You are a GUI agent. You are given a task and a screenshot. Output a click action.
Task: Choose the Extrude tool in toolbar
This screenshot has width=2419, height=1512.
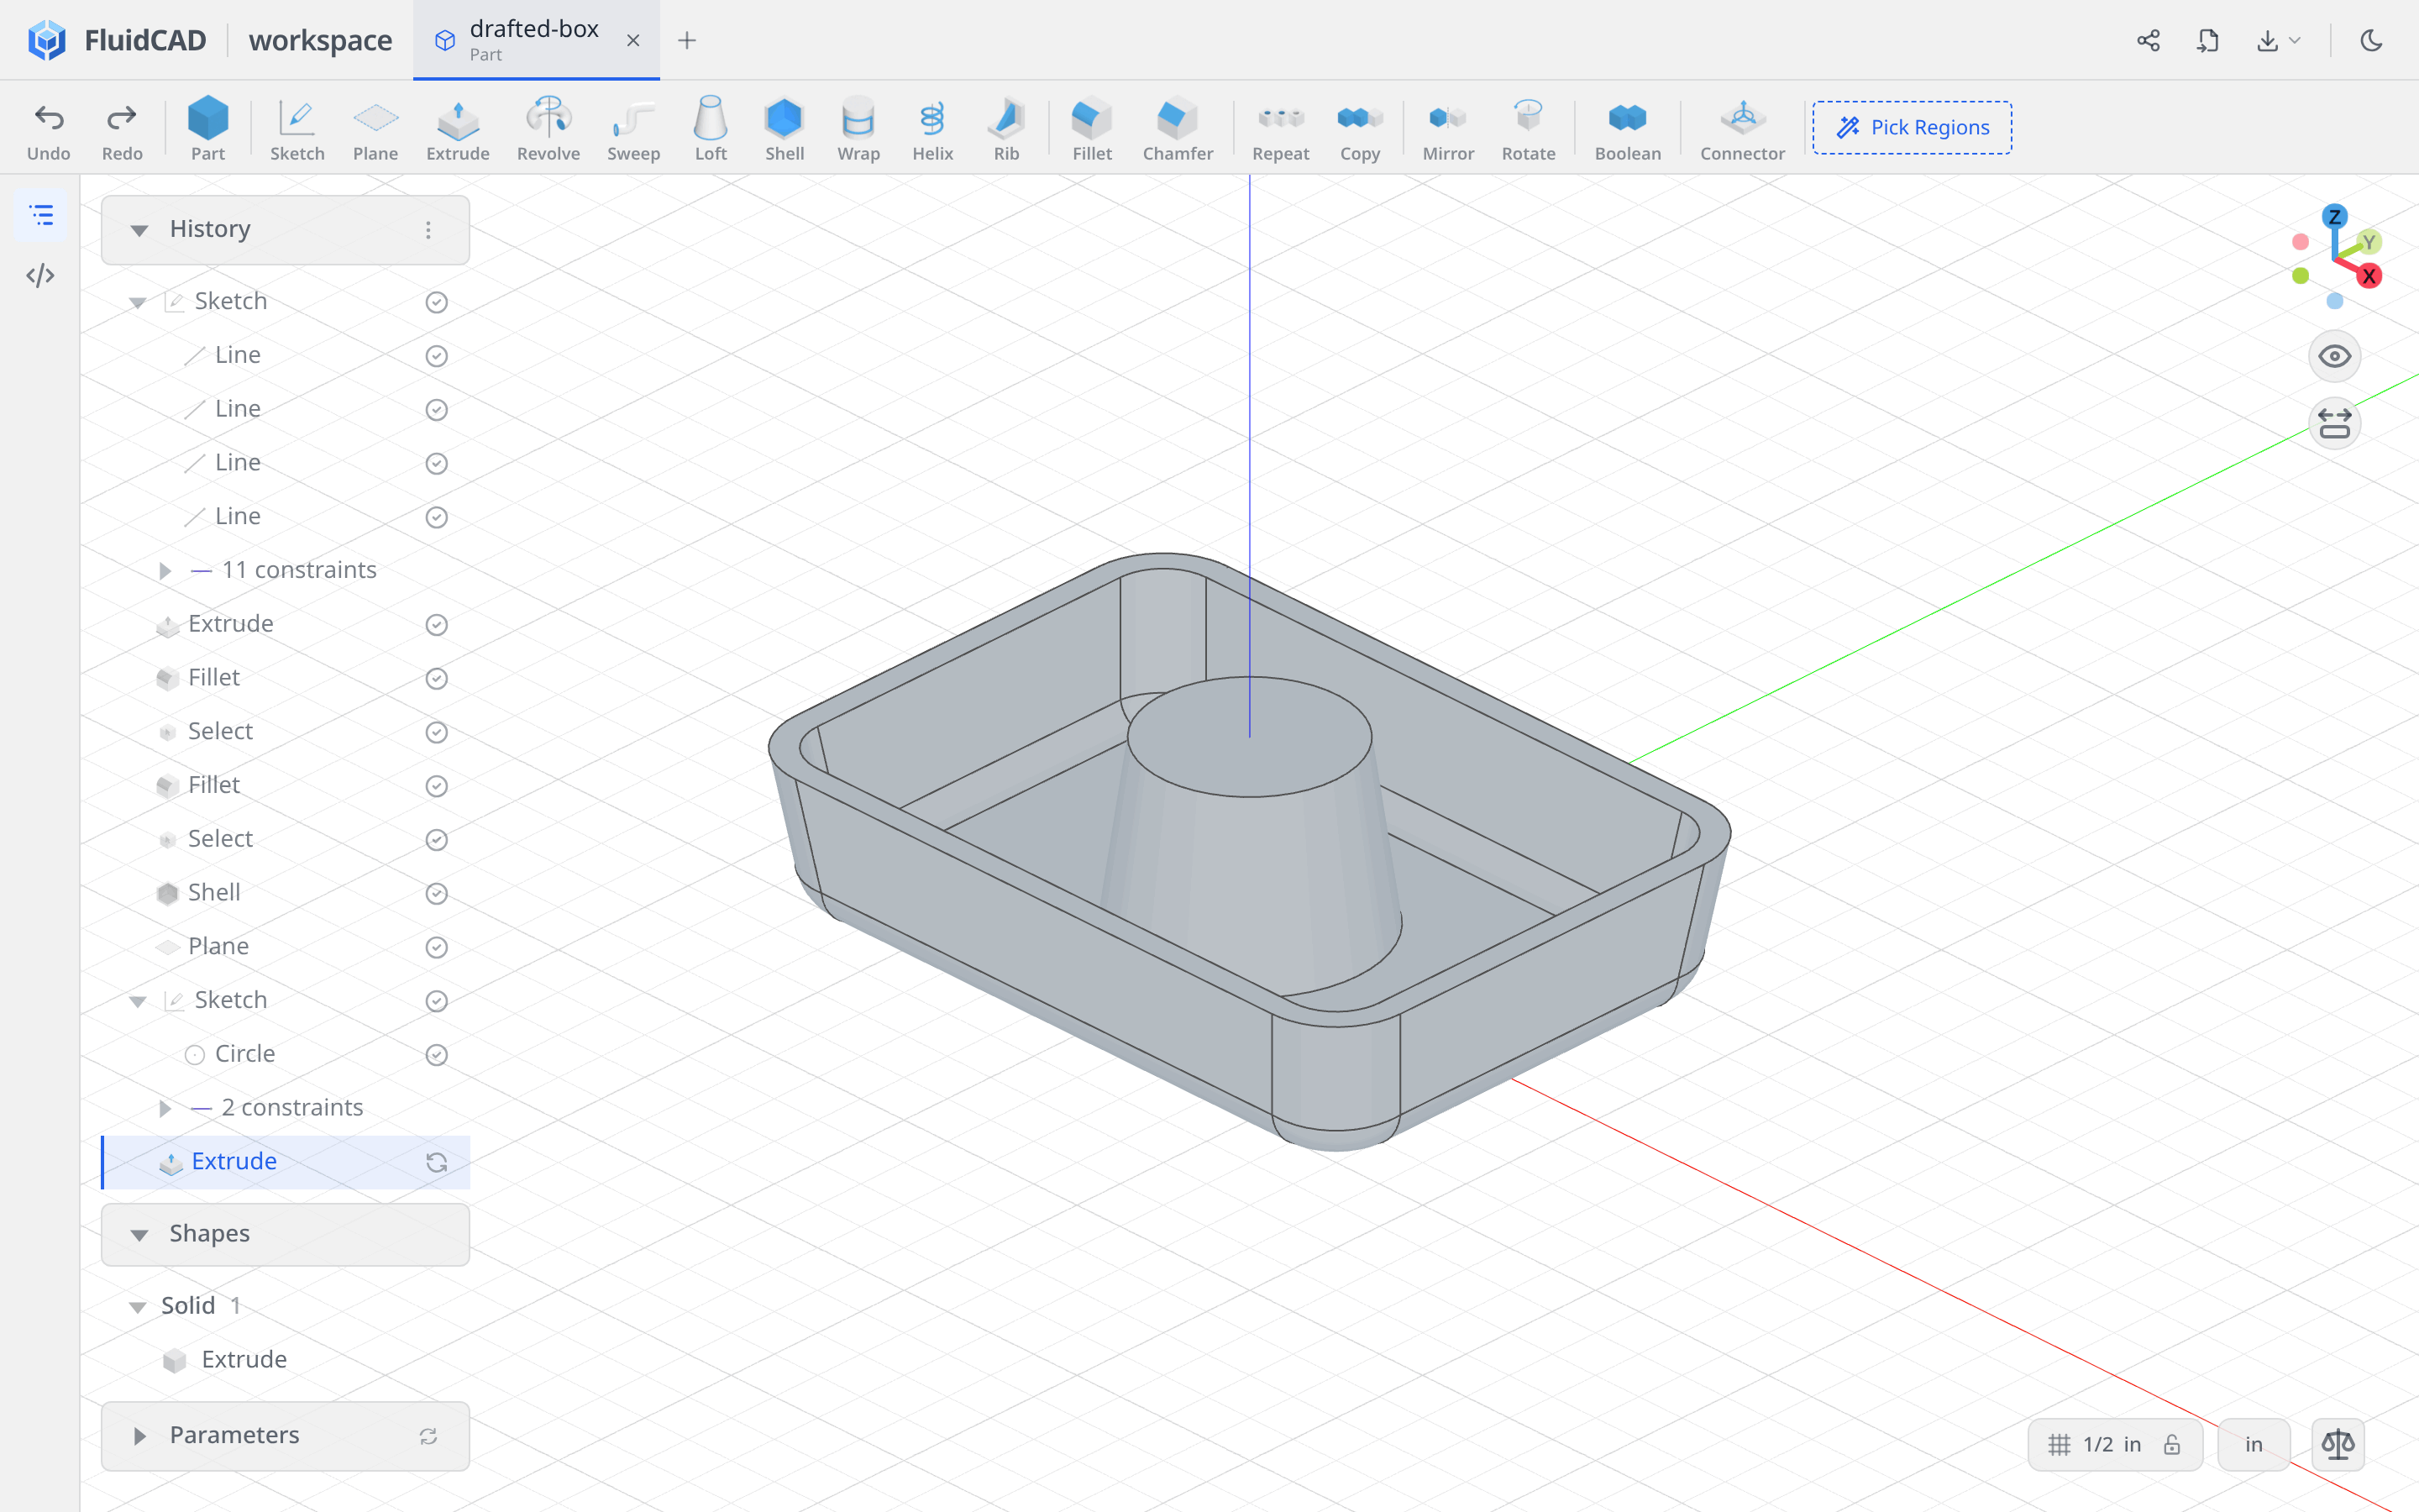[458, 129]
